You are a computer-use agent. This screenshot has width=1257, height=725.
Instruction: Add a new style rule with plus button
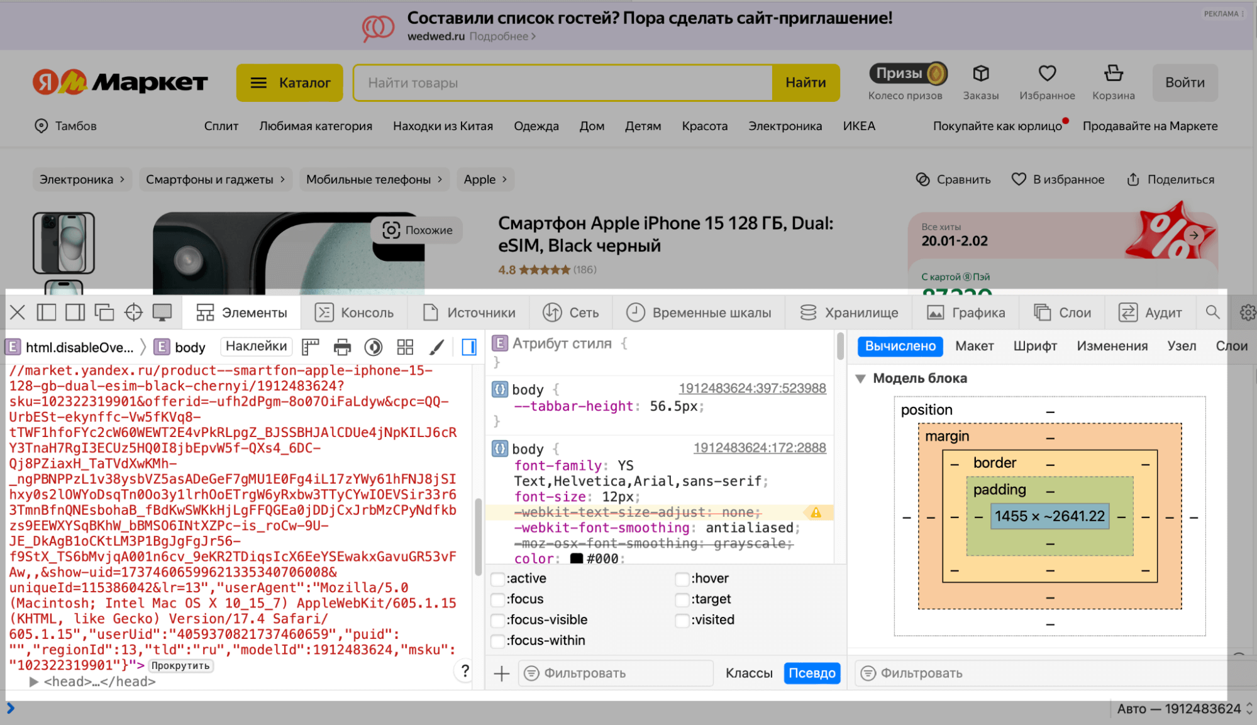pos(502,673)
